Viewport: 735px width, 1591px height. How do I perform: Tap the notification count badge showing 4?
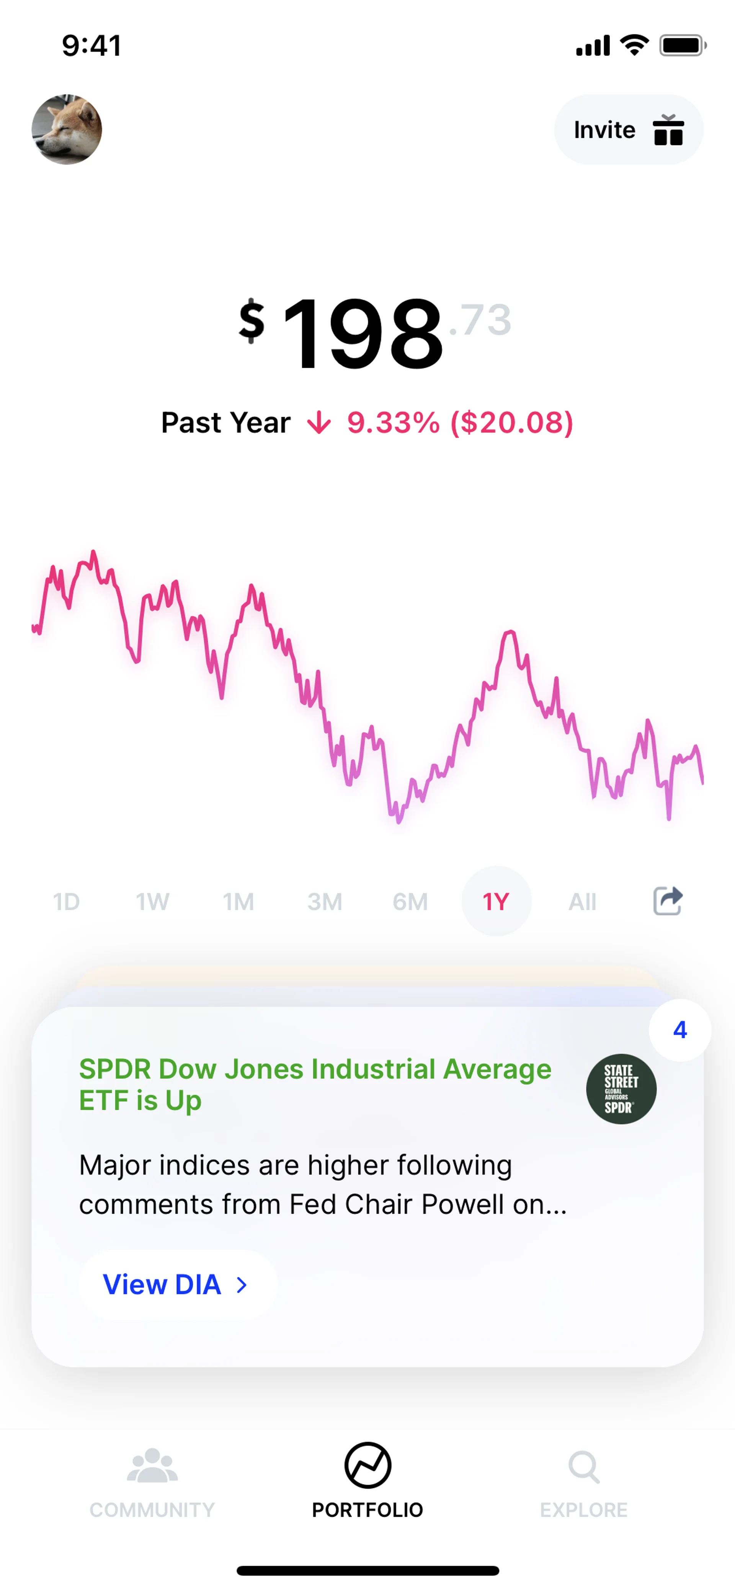679,1030
